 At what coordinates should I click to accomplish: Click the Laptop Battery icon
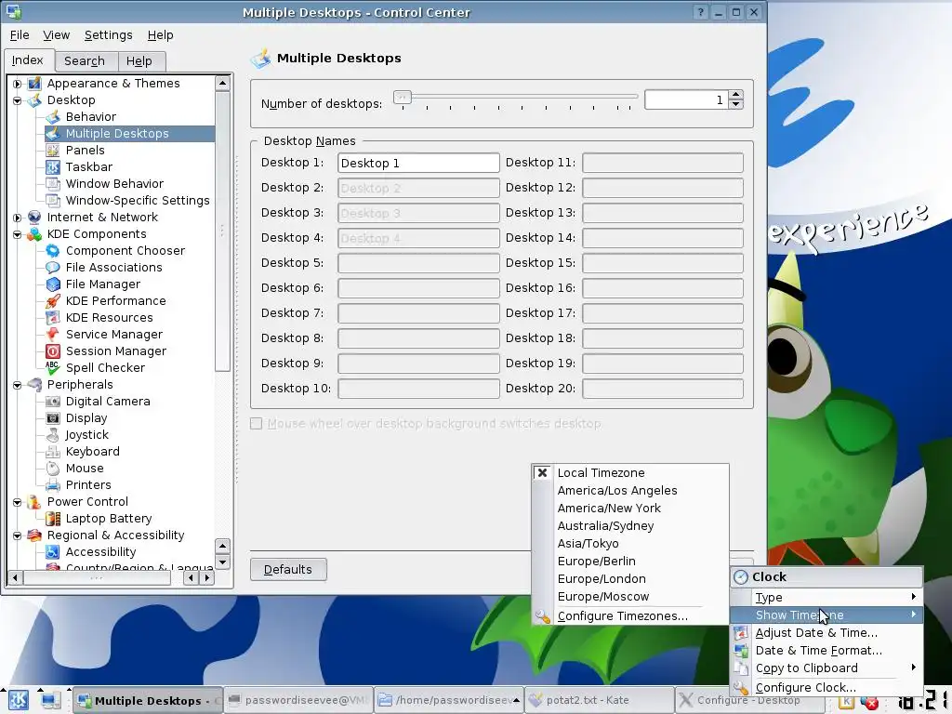point(53,519)
